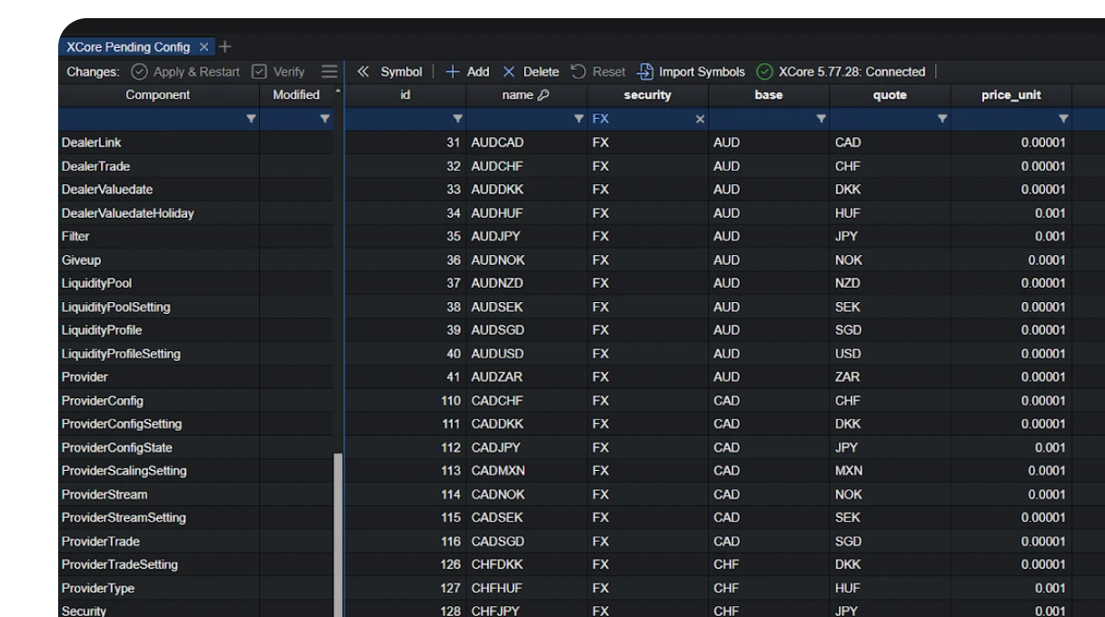
Task: Open the price_unit column filter dropdown
Action: (1062, 119)
